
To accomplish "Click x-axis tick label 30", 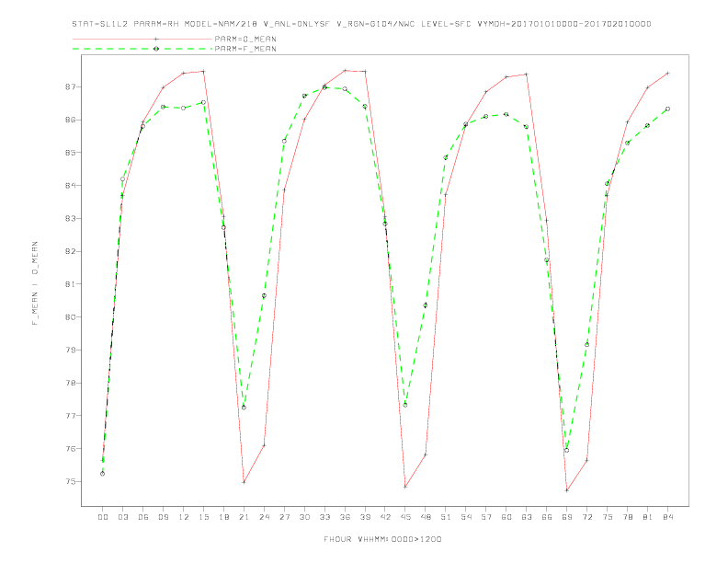I will [x=304, y=517].
